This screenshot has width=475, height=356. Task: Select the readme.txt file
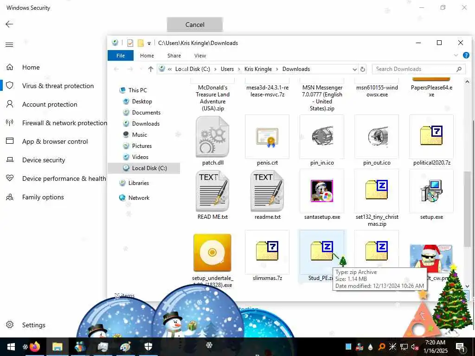267,191
